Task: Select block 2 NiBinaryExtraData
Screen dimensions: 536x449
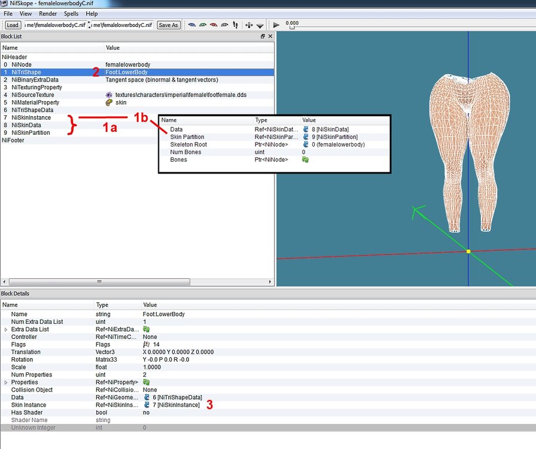Action: click(x=137, y=80)
